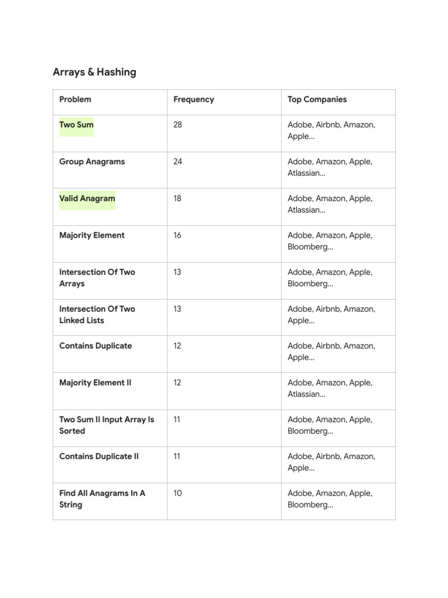The height and width of the screenshot is (598, 448).
Task: Click the Arrays & Hashing section heading
Action: click(x=94, y=72)
